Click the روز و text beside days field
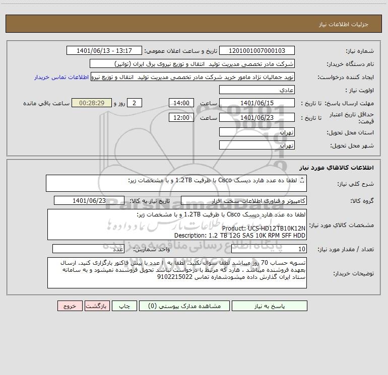 119,103
